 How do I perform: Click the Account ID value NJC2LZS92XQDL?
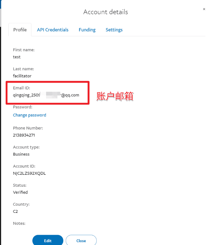coord(29,173)
